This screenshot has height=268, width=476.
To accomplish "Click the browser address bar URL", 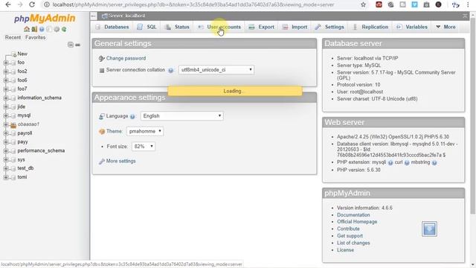I will [x=193, y=5].
